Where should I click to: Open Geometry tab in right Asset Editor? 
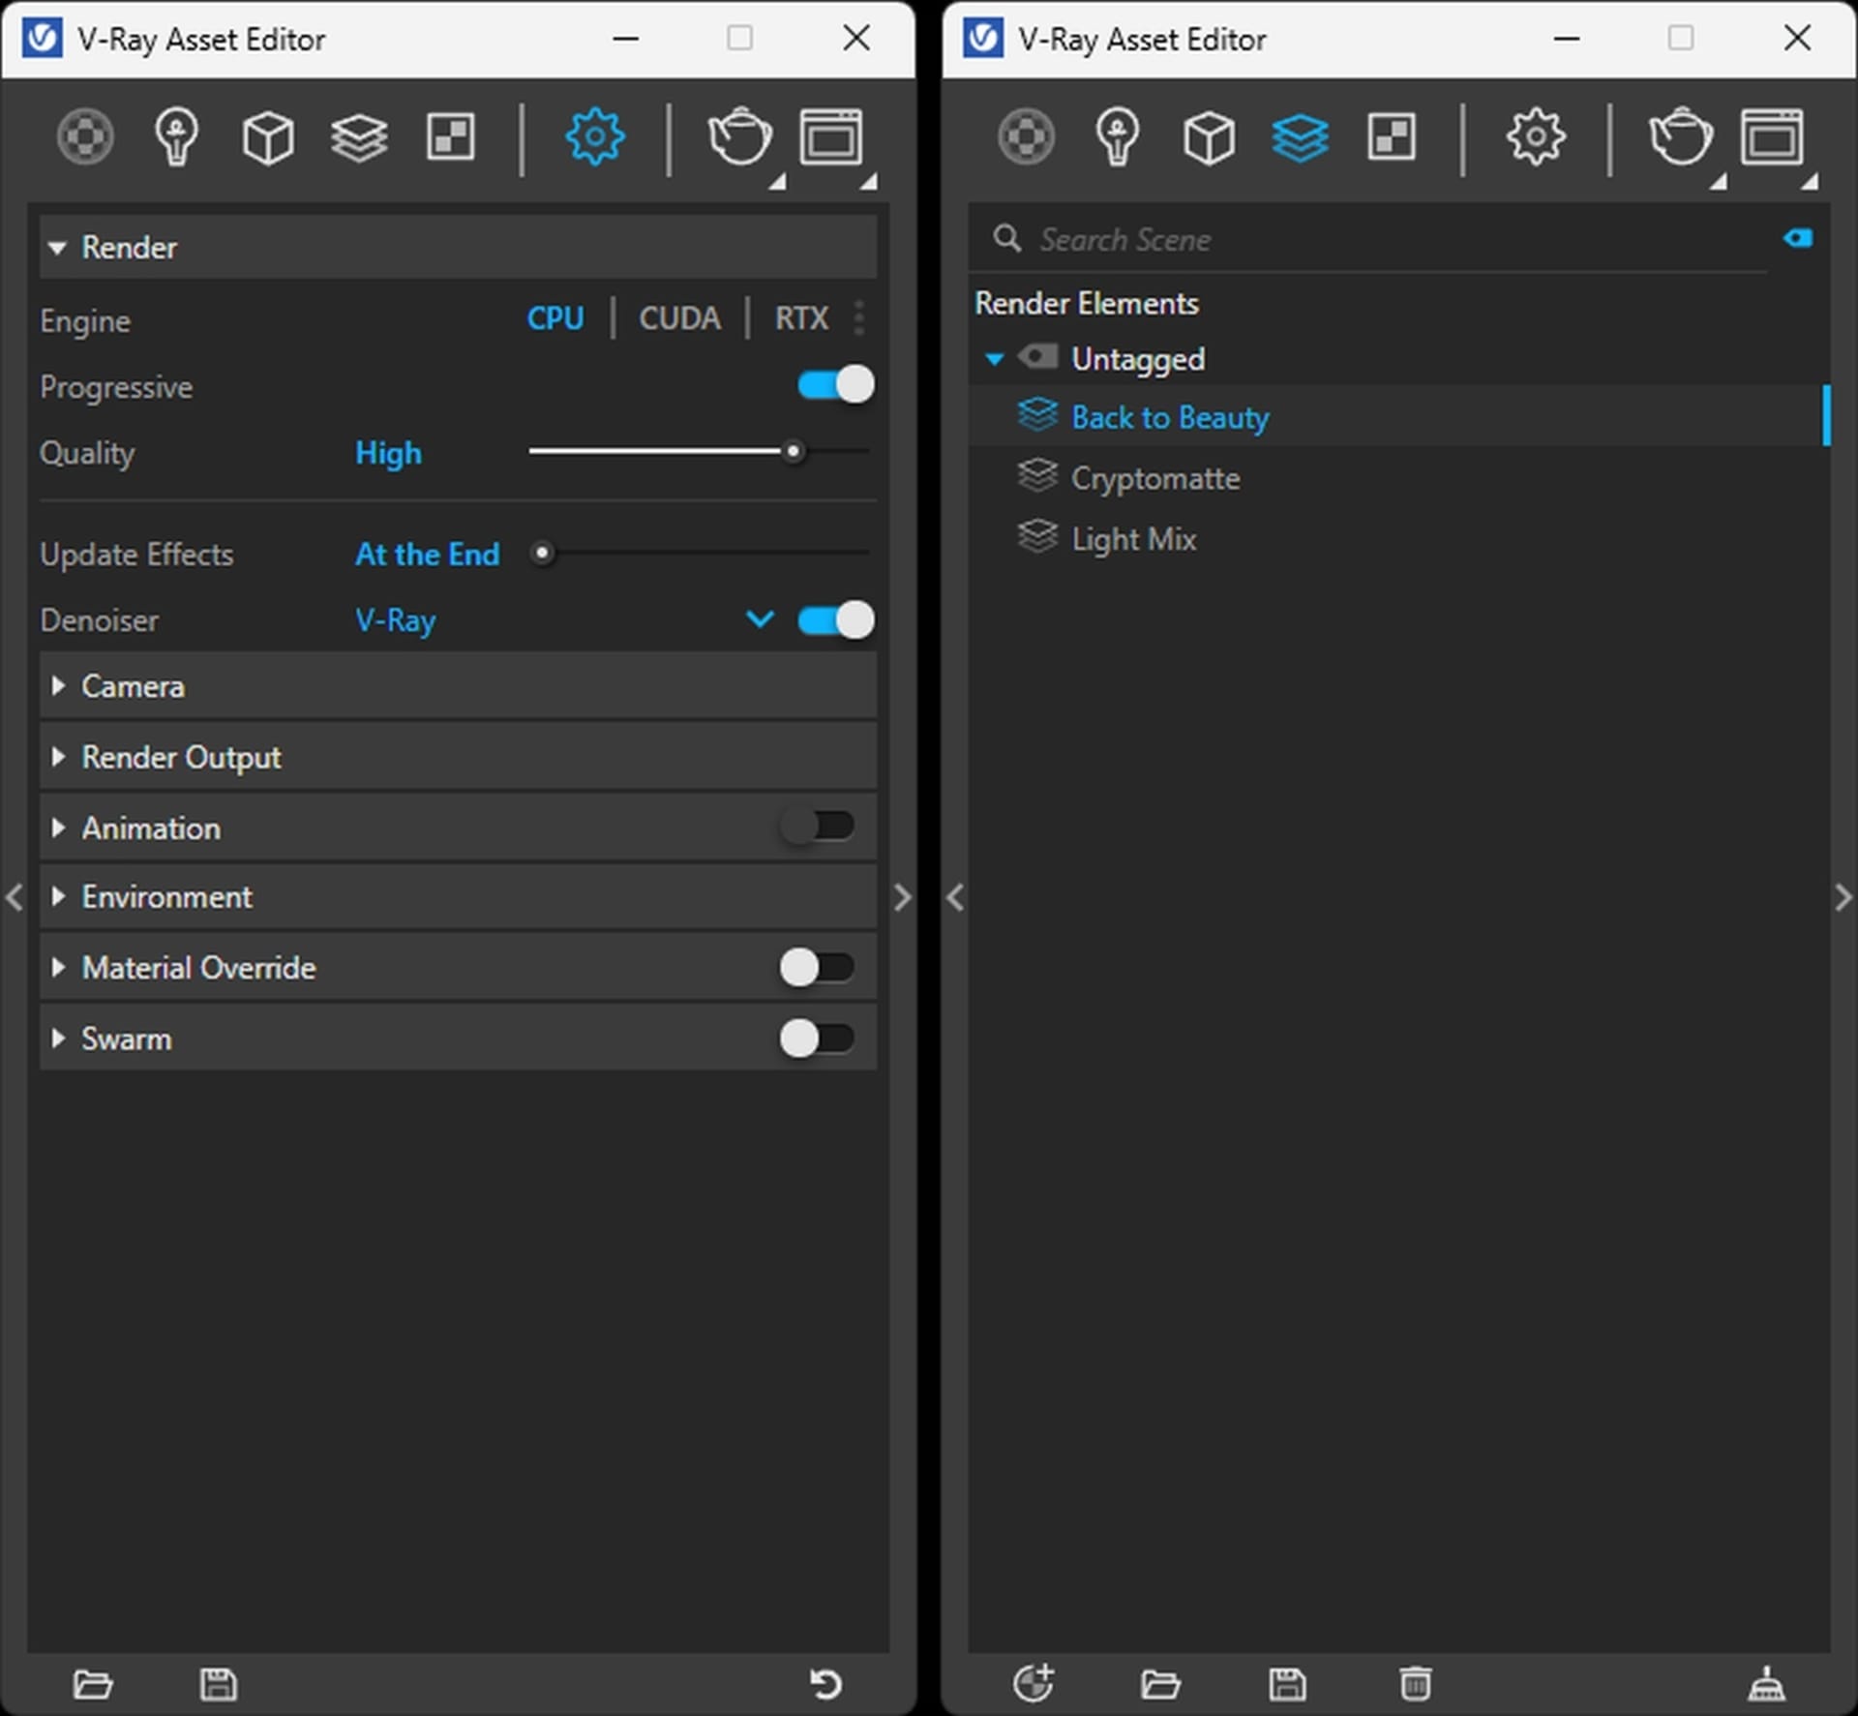point(1210,136)
